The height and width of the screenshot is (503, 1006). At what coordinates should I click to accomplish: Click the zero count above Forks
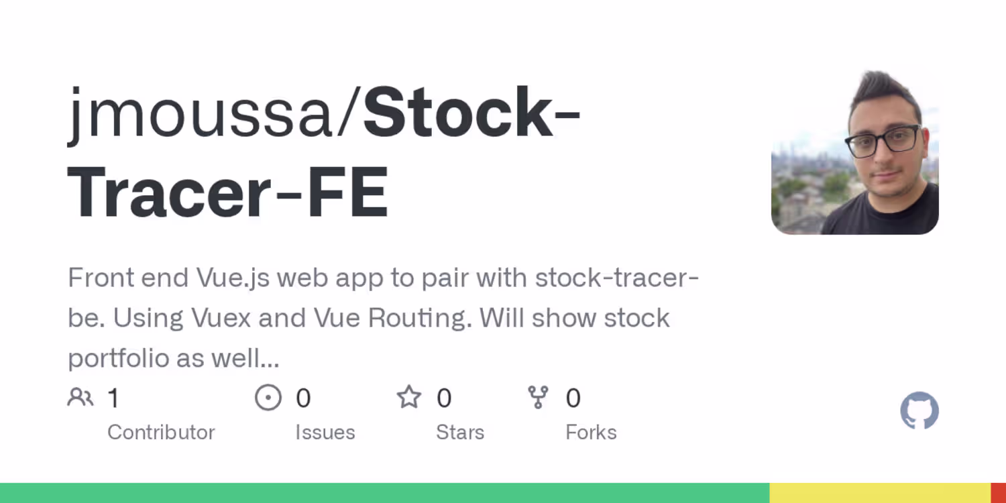573,398
